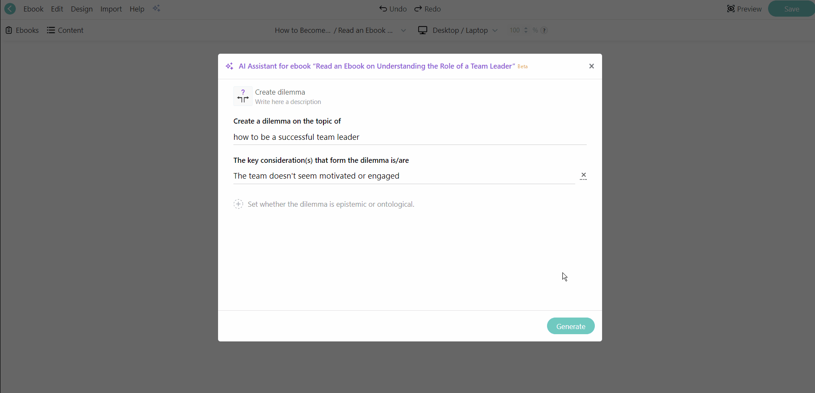Click the Create dilemma icon tile
Image resolution: width=815 pixels, height=393 pixels.
pyautogui.click(x=243, y=96)
